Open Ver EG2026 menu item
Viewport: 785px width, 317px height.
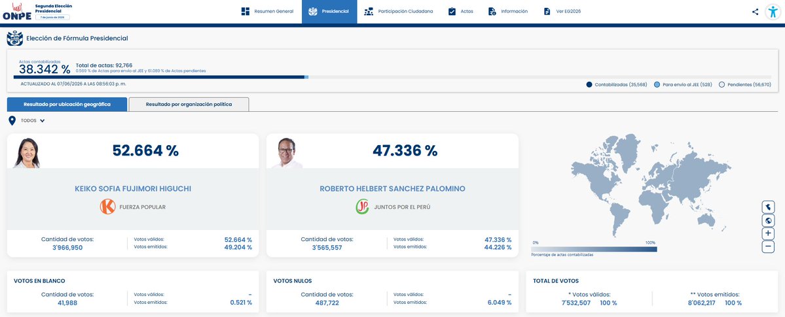(x=562, y=12)
